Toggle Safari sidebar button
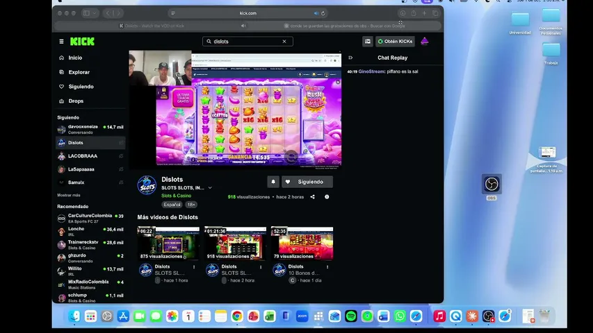Viewport: 593px width, 333px height. tap(87, 13)
